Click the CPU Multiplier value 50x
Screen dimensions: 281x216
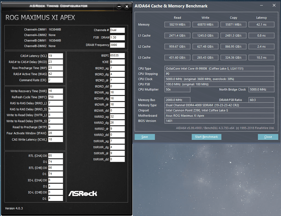[x=177, y=89]
